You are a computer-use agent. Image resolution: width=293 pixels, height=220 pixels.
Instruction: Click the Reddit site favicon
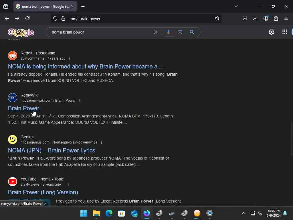click(13, 56)
